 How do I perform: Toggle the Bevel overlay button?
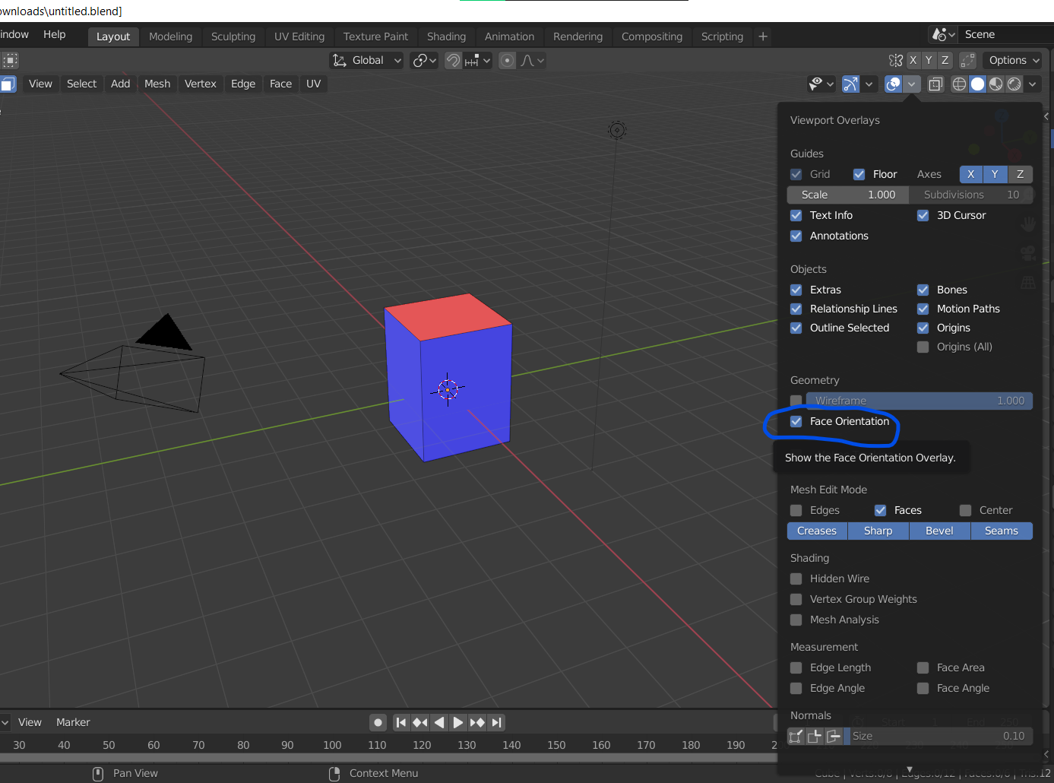point(940,531)
